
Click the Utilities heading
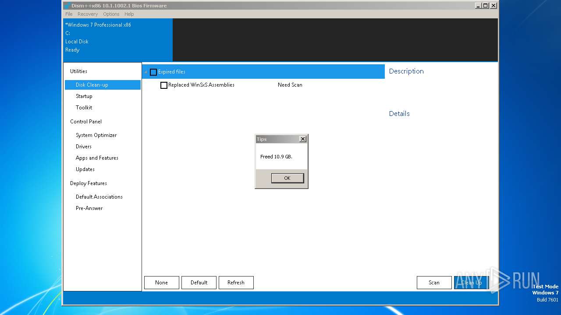tap(78, 71)
